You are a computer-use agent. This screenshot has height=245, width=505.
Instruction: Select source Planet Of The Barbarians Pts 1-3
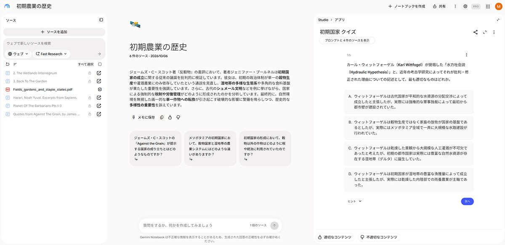point(37,106)
